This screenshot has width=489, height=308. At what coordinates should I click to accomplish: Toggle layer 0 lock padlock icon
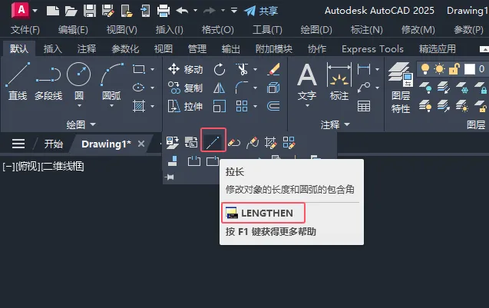(454, 69)
